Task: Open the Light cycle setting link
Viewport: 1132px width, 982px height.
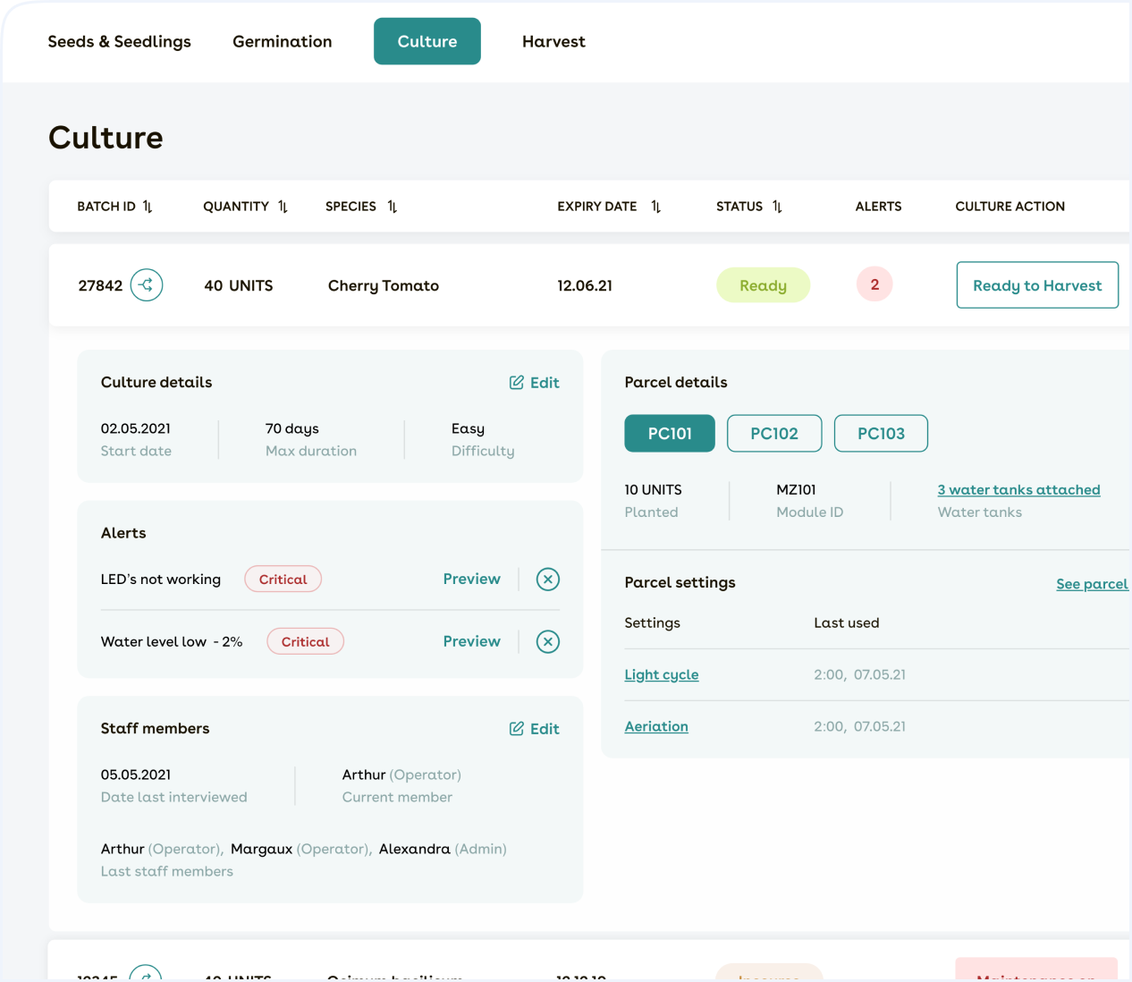Action: coord(661,675)
